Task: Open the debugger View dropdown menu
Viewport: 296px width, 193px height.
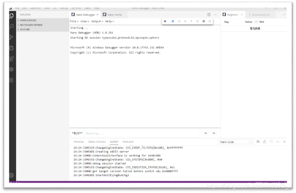Action: (x=85, y=21)
